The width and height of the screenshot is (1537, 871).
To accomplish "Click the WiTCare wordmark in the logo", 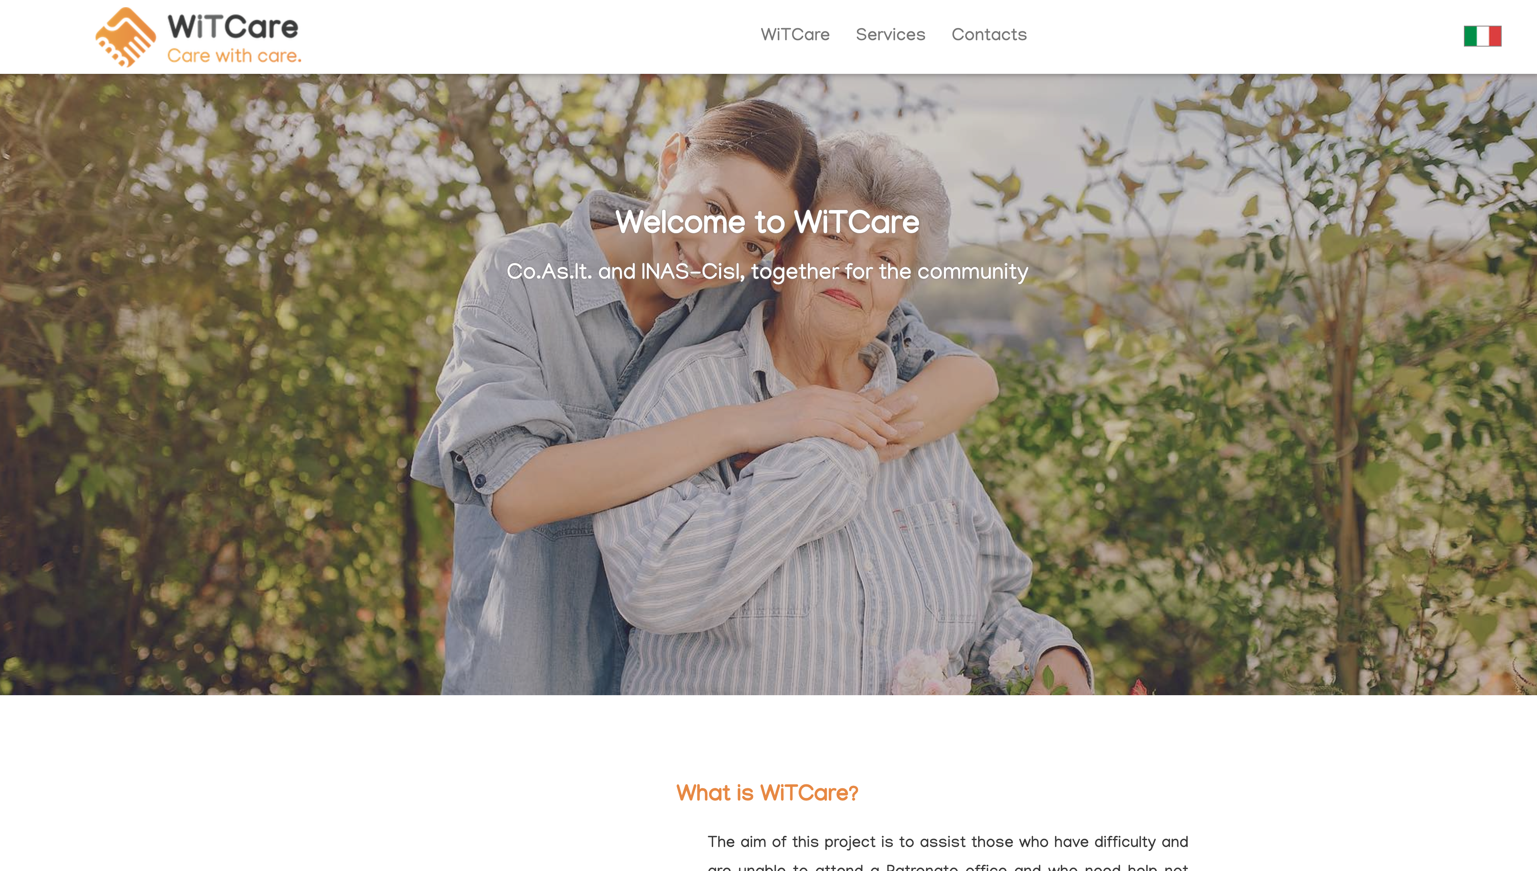I will (x=233, y=26).
